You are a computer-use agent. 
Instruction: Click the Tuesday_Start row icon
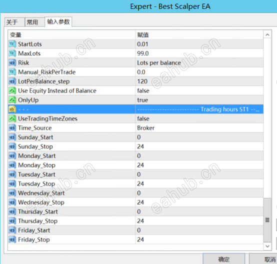(12, 174)
